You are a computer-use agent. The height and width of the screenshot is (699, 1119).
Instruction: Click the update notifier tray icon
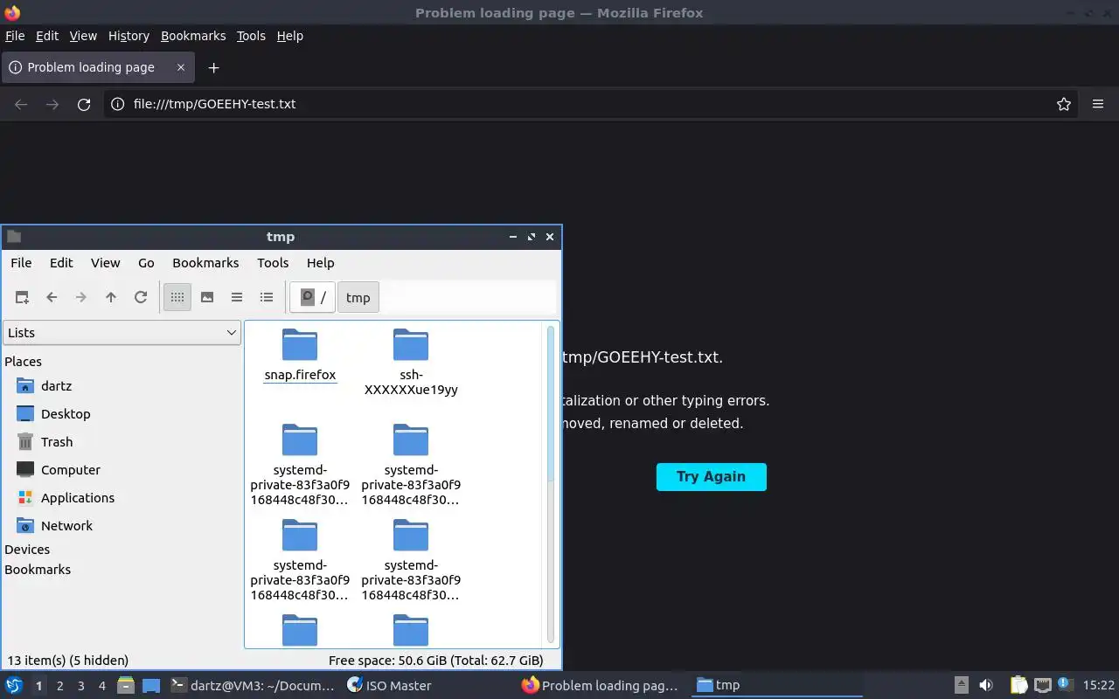1065,684
